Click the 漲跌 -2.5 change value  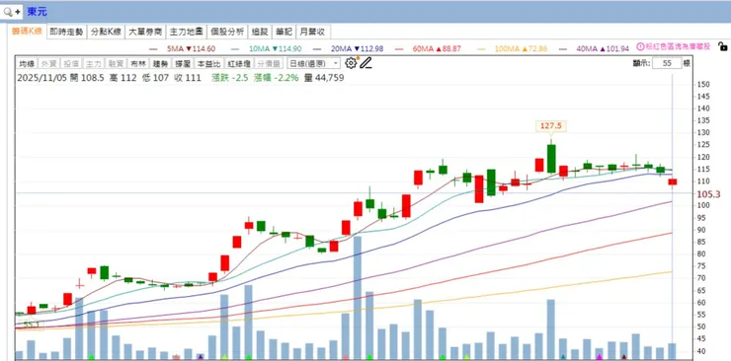[229, 78]
